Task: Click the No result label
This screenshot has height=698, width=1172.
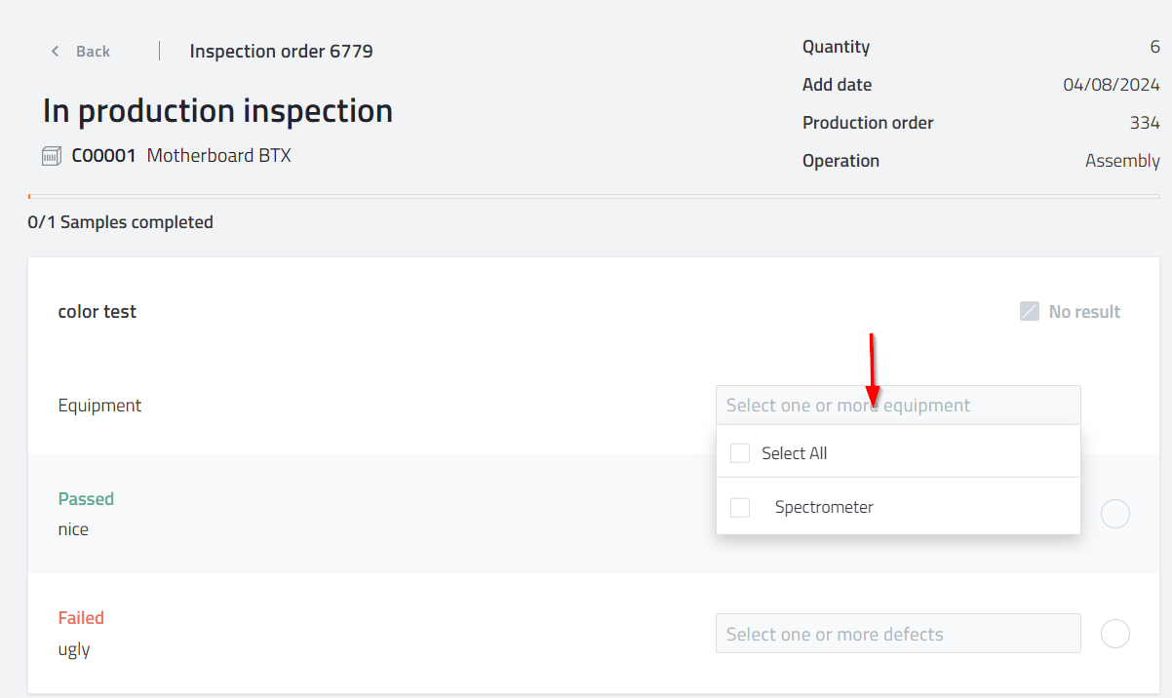Action: point(1084,312)
